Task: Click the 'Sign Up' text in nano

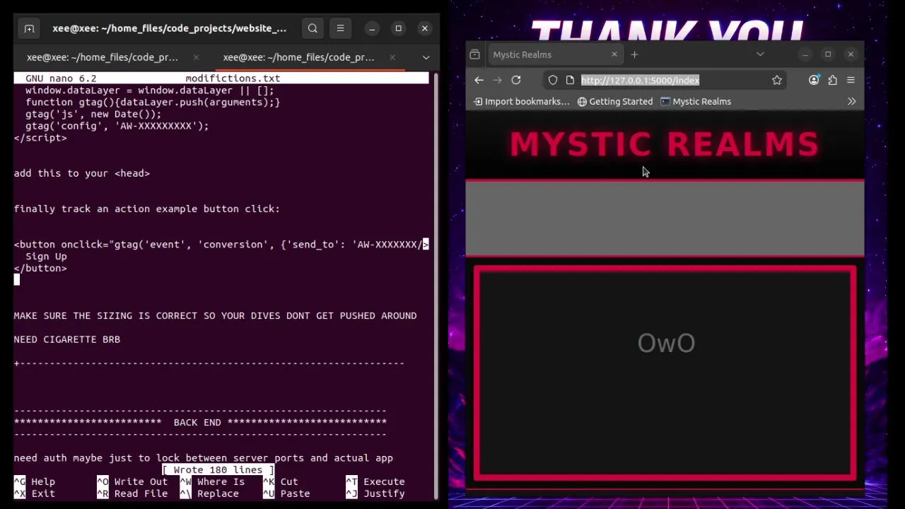Action: pyautogui.click(x=46, y=257)
